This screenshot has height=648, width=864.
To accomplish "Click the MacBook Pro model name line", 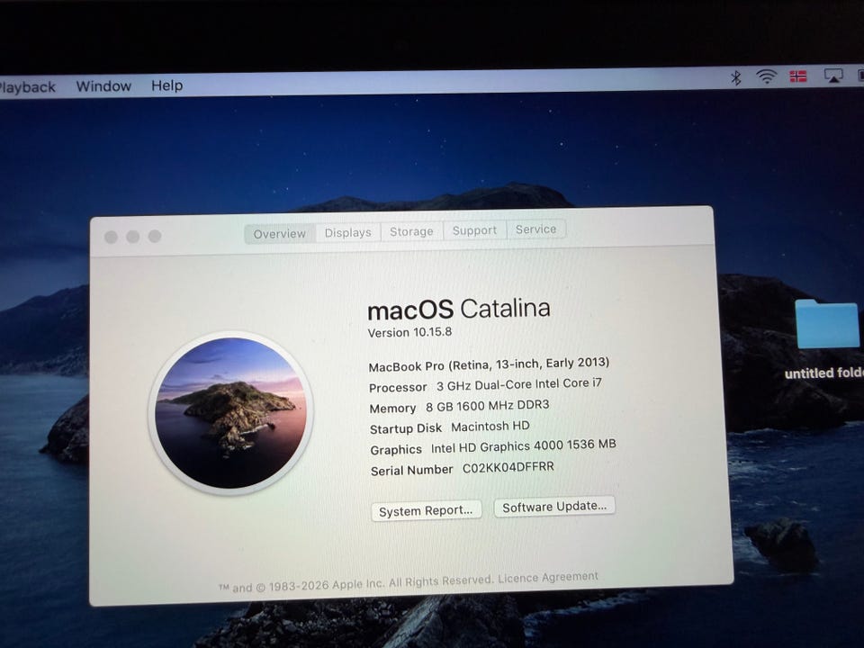I will click(489, 364).
